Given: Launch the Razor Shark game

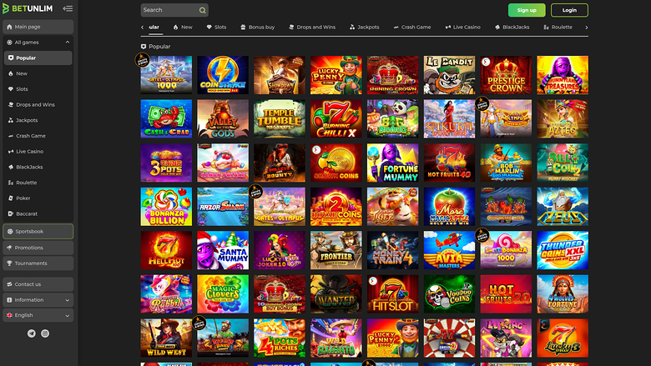Looking at the screenshot, I should tap(223, 207).
